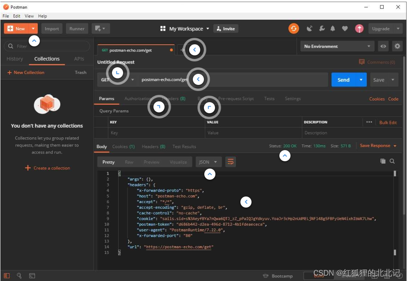This screenshot has width=407, height=281.
Task: Click the orange sync status icon
Action: (294, 28)
